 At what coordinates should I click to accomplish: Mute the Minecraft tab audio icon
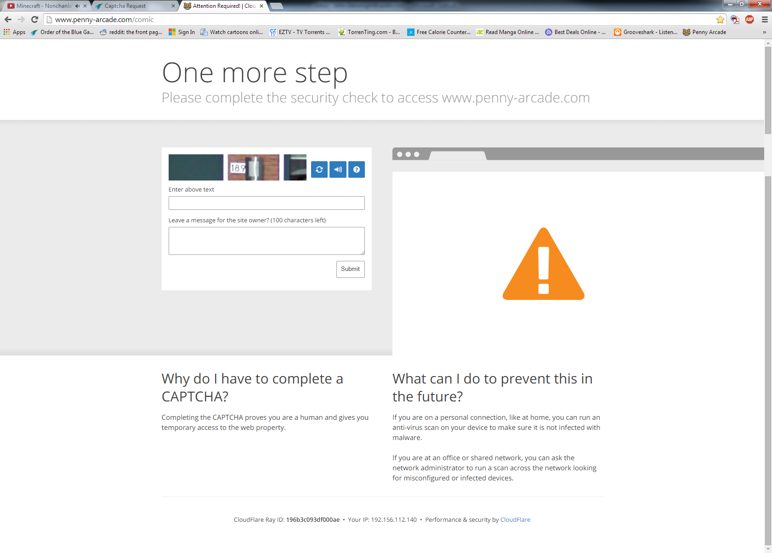coord(77,6)
